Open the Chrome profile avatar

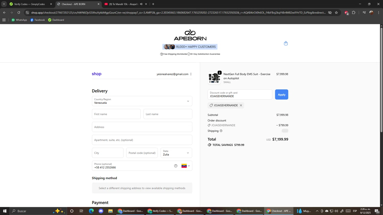pos(371,12)
